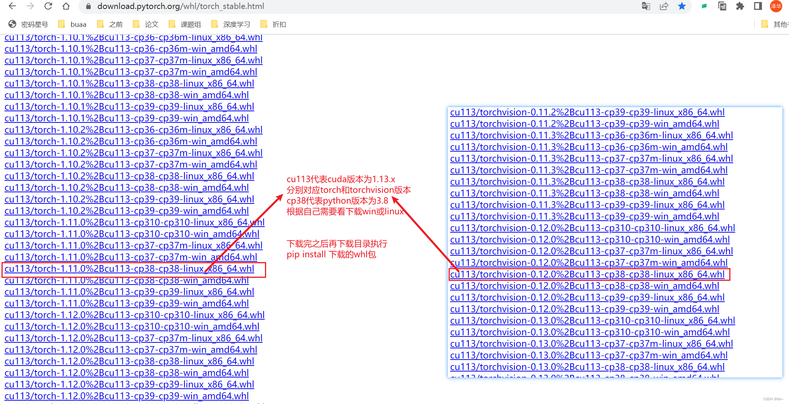
Task: Download torchvision-0.12.0 cu113 cp310 win_amd64 wheel
Action: (590, 240)
